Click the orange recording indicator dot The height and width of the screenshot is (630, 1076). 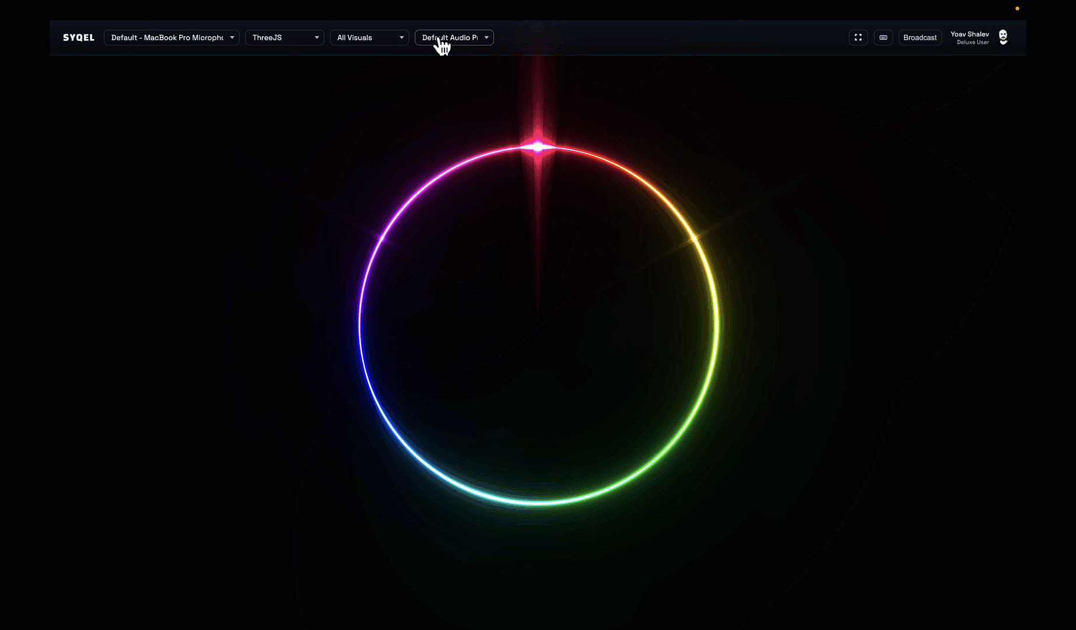tap(1017, 9)
